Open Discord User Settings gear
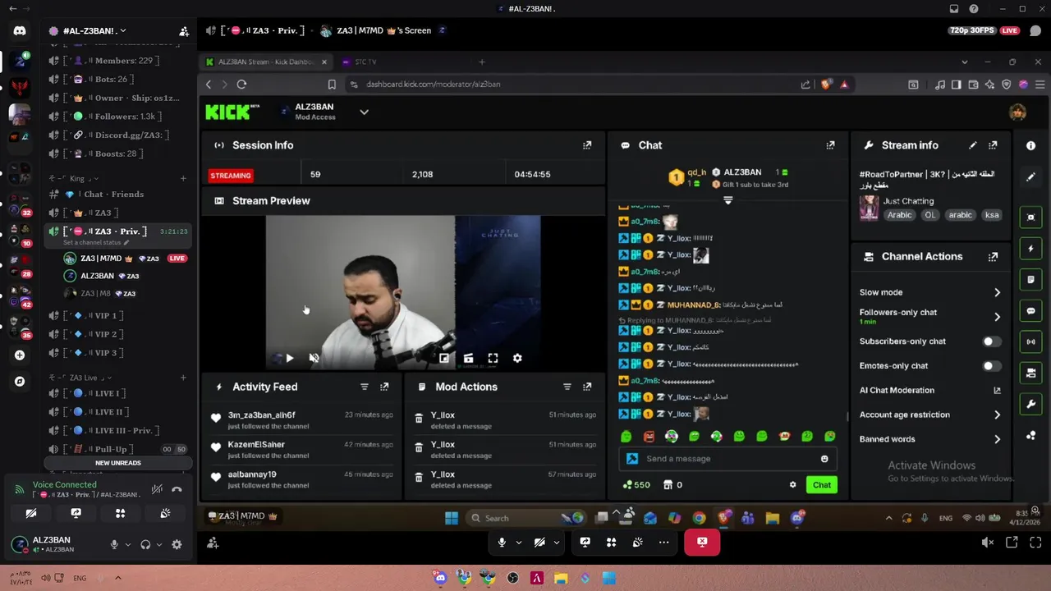Image resolution: width=1051 pixels, height=591 pixels. [x=177, y=544]
